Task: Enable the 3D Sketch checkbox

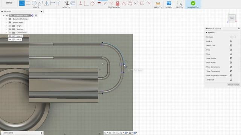Action: tap(231, 80)
